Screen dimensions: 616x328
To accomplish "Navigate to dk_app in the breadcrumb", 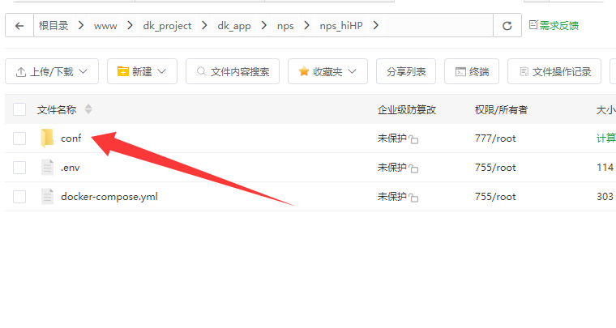I will (234, 26).
